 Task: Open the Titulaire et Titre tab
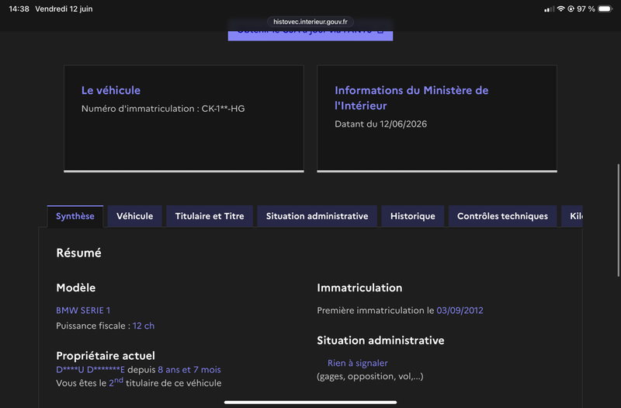(x=210, y=216)
